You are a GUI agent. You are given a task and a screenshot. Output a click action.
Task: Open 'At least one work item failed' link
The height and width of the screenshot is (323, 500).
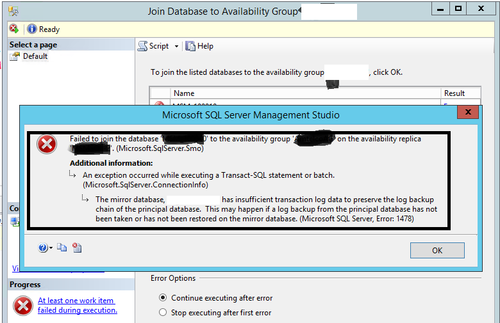pyautogui.click(x=78, y=305)
